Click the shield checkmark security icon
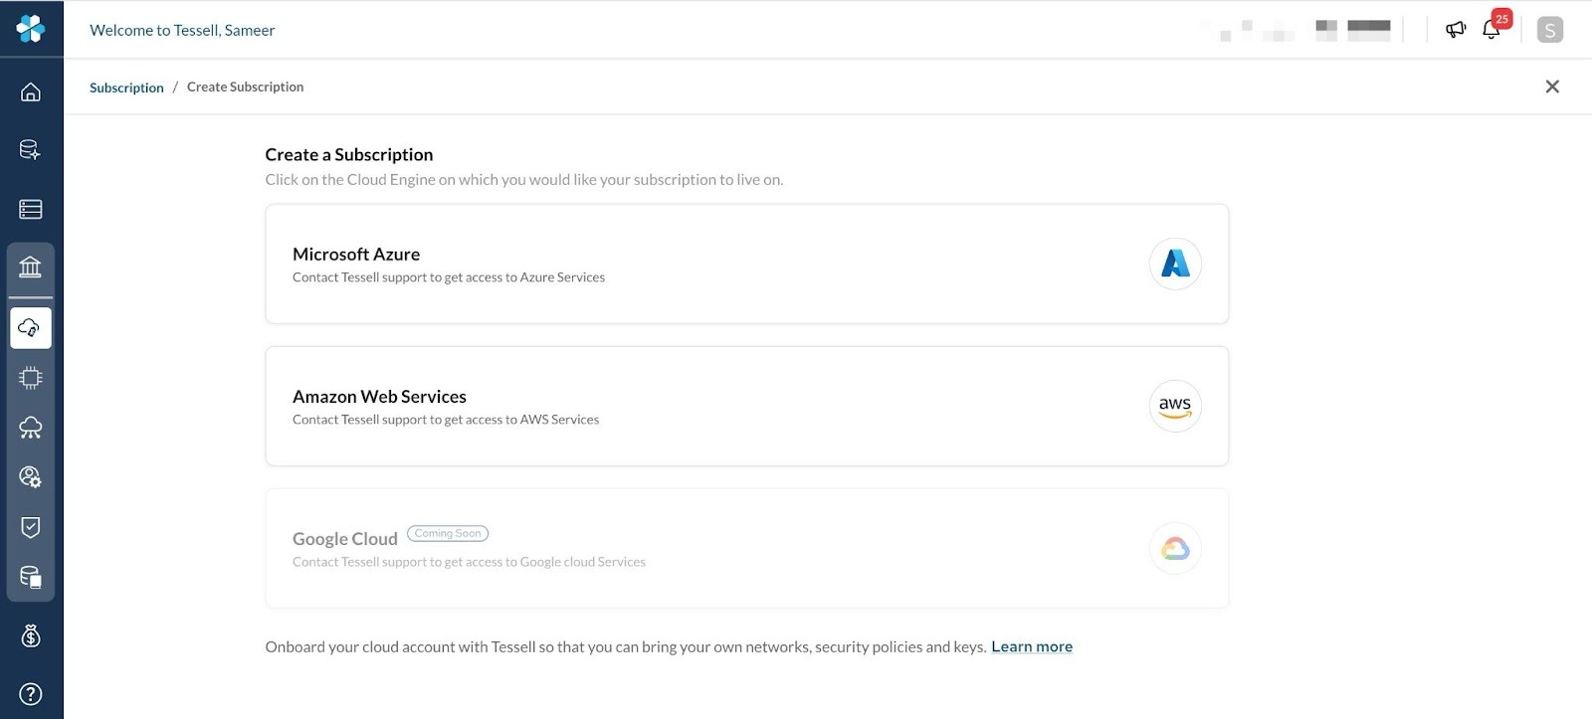1592x719 pixels. coord(31,527)
